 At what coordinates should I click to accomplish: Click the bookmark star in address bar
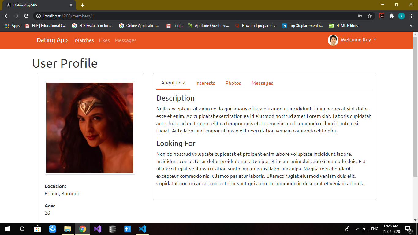click(x=370, y=16)
